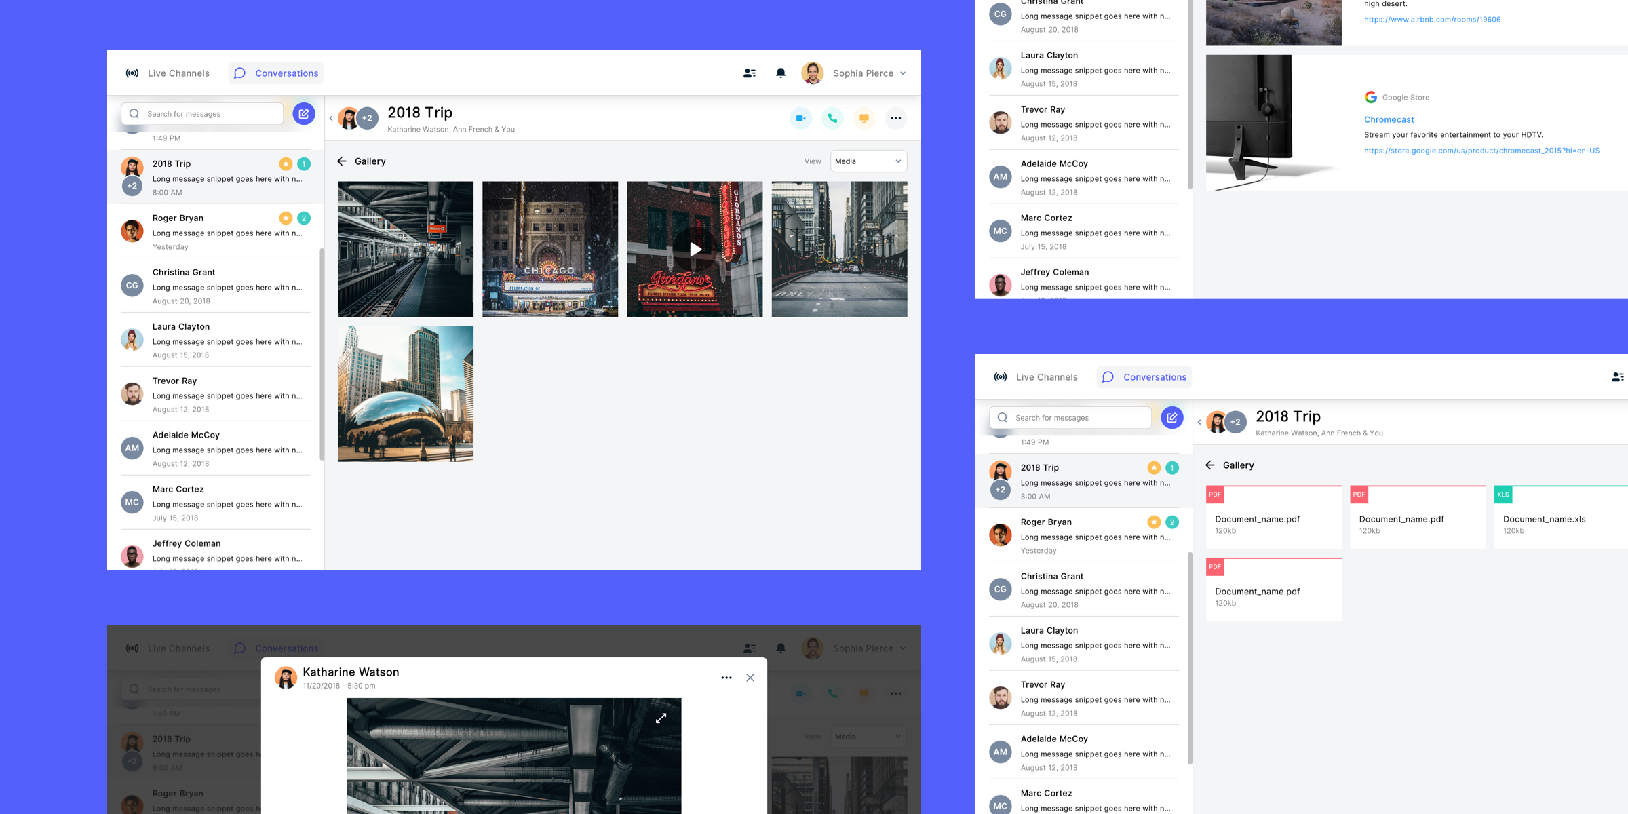Switch to Conversations tab in top-left window
This screenshot has width=1628, height=814.
click(x=276, y=73)
